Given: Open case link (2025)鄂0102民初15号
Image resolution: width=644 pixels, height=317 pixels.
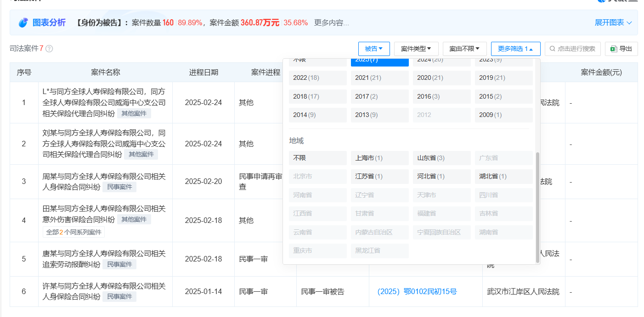Looking at the screenshot, I should pyautogui.click(x=417, y=292).
